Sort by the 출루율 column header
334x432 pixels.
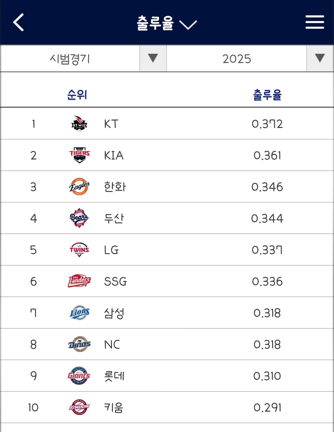[267, 95]
